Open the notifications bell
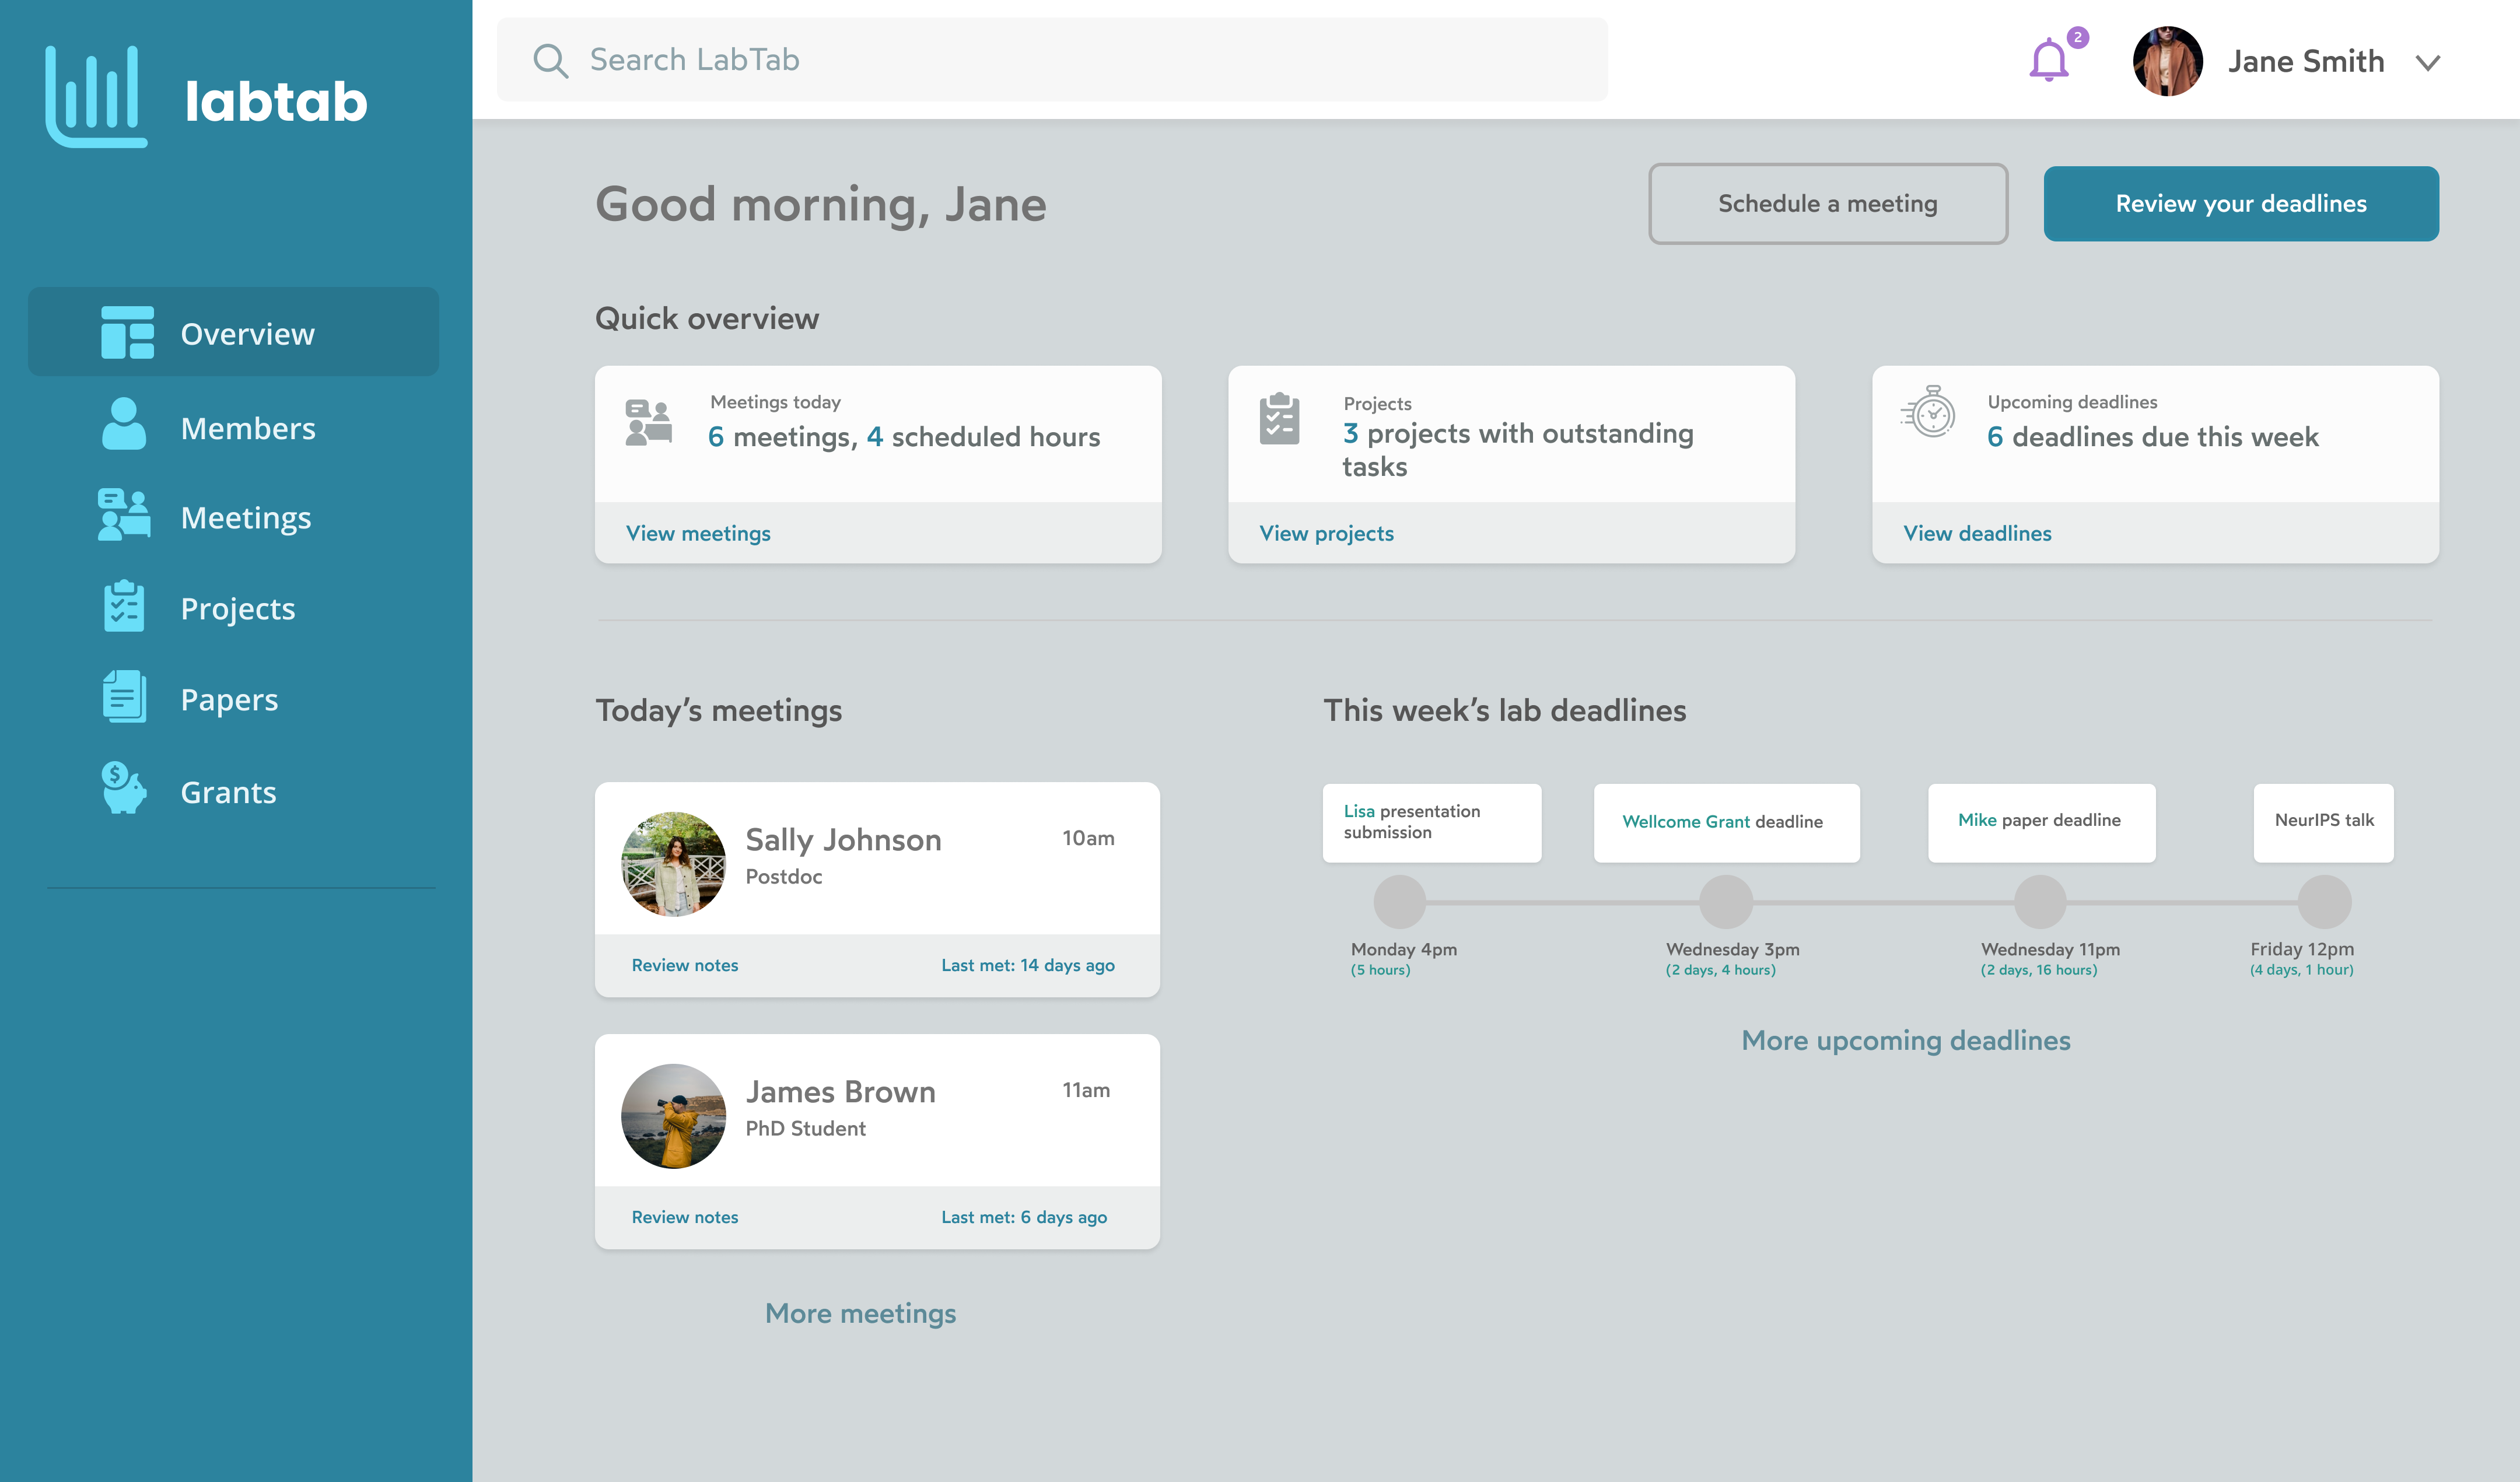The image size is (2520, 1482). pos(2047,60)
